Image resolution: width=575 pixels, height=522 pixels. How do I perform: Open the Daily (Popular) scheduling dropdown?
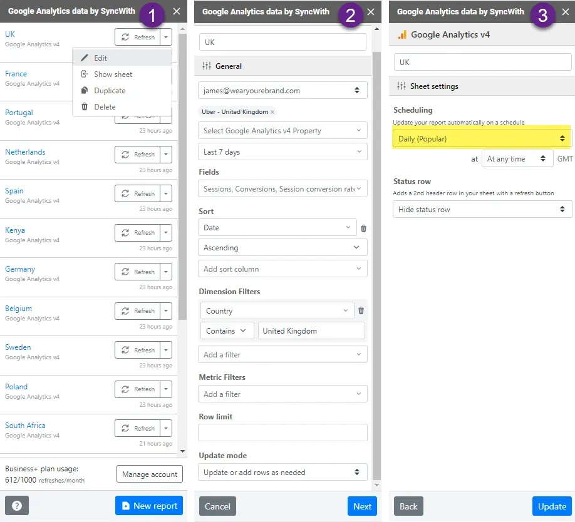click(x=482, y=138)
